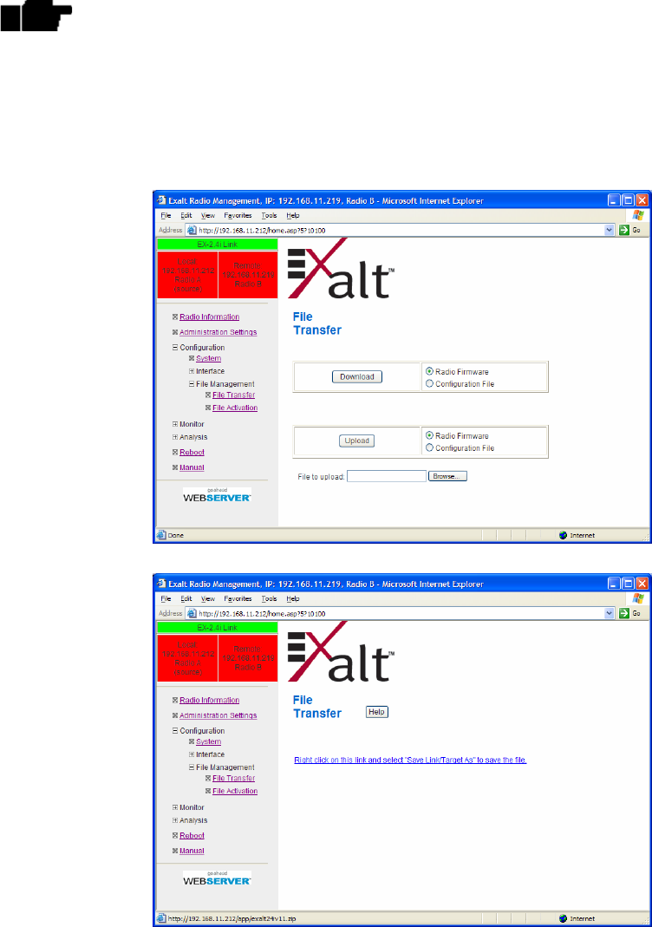Viewport: 652px width, 927px height.
Task: Click the 'Right click on this link' save link
Action: 410,760
